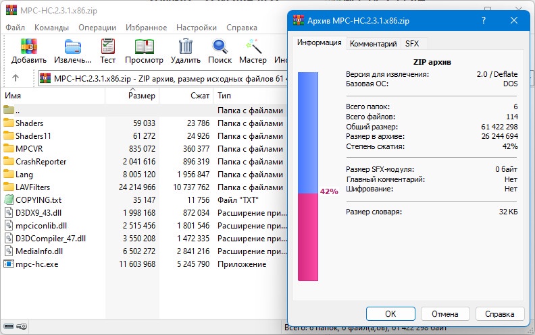This screenshot has height=335, width=535.
Task: Open the Операции menu
Action: (97, 28)
